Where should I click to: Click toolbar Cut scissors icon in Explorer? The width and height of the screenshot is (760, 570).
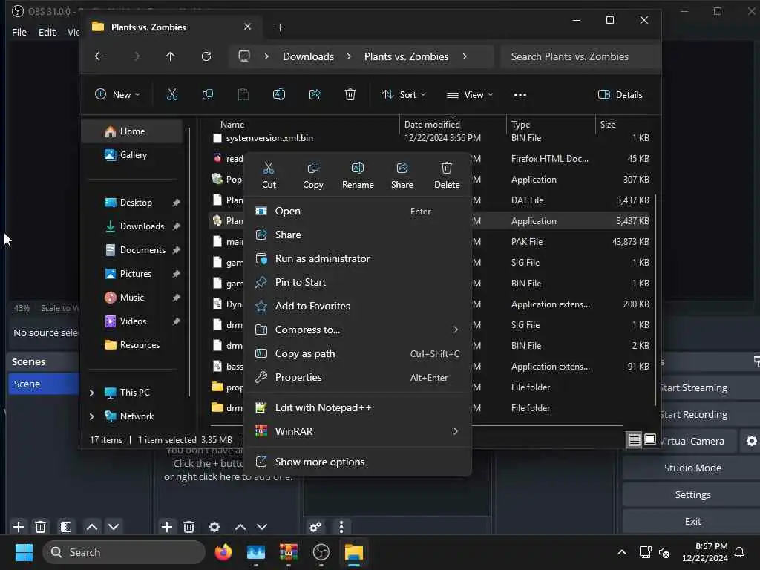tap(172, 94)
